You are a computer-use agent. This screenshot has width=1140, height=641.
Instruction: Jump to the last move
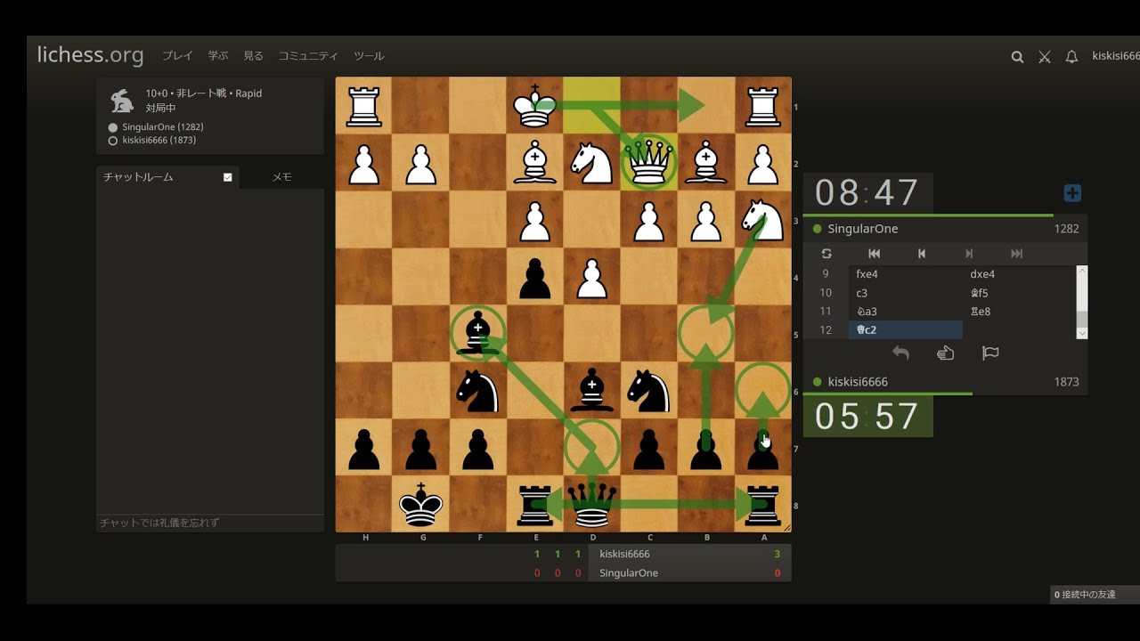tap(1016, 254)
